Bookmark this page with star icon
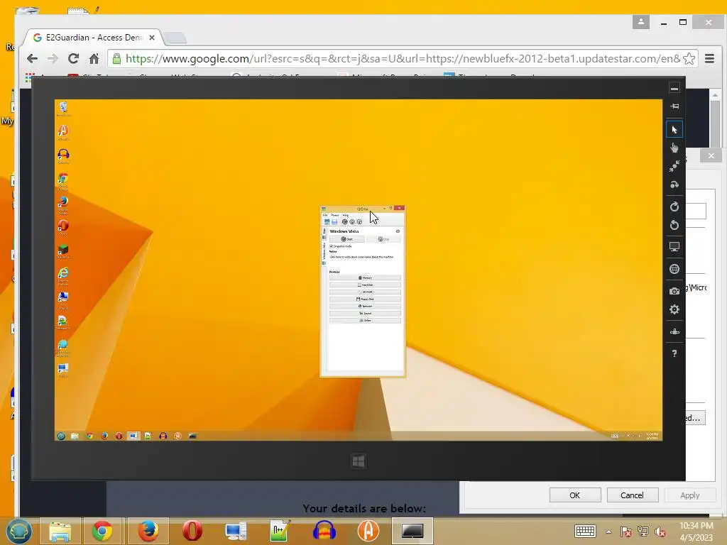 689,59
